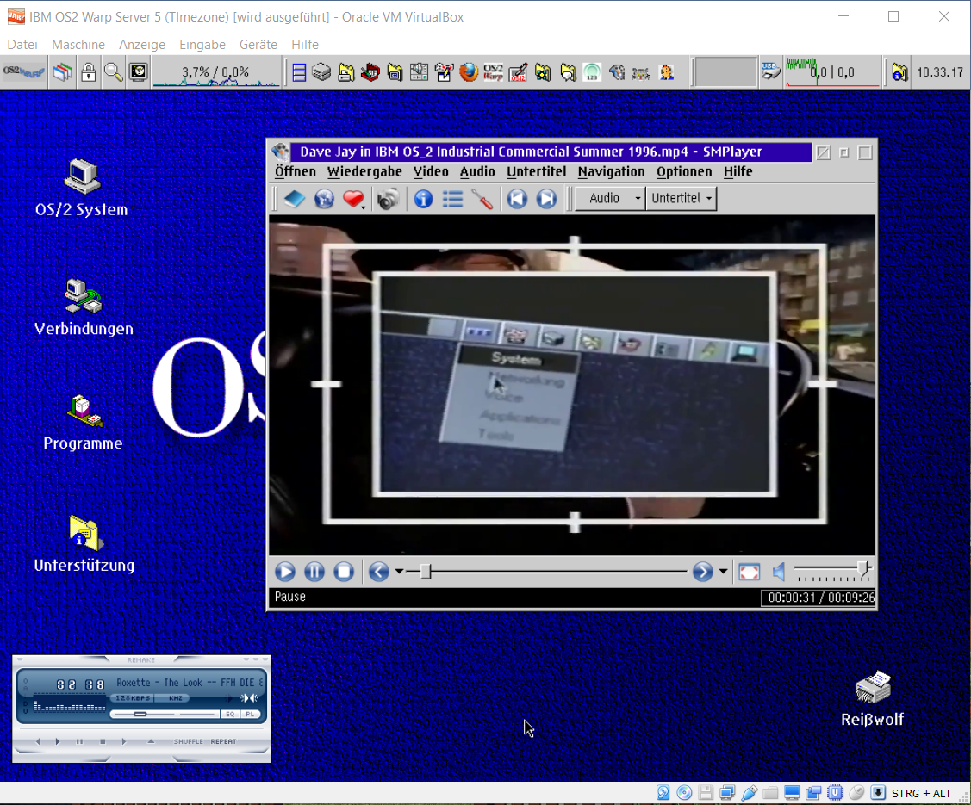Click the music player seek slider handle
The height and width of the screenshot is (805, 971).
[x=140, y=714]
